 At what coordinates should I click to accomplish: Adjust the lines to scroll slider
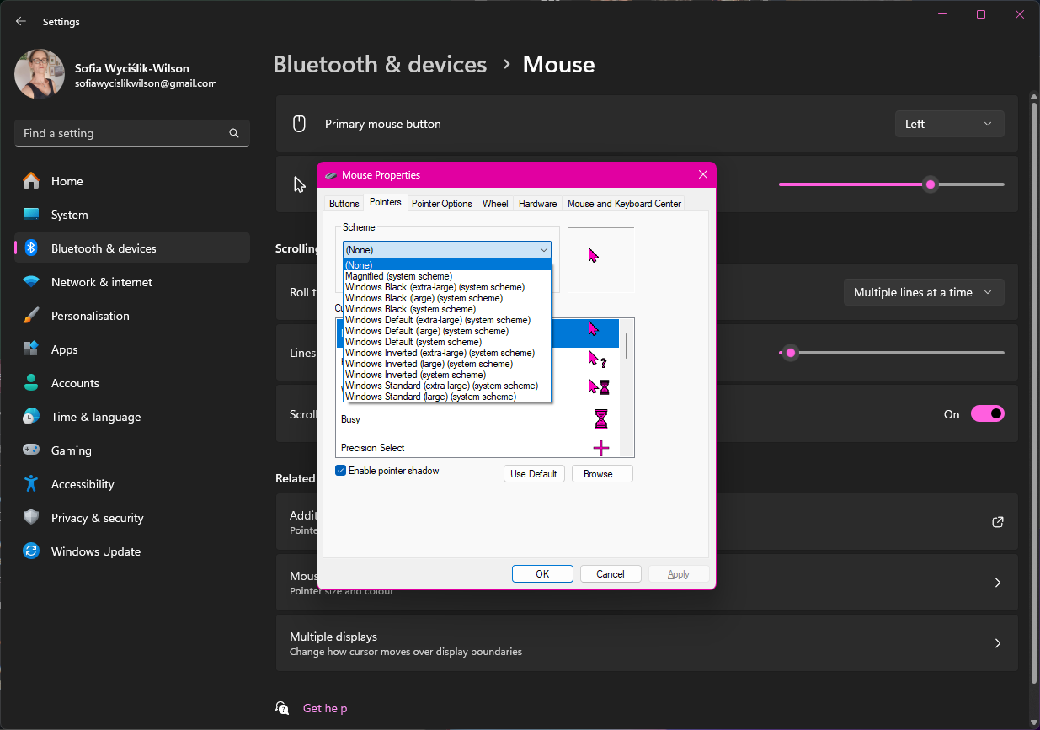[892, 353]
